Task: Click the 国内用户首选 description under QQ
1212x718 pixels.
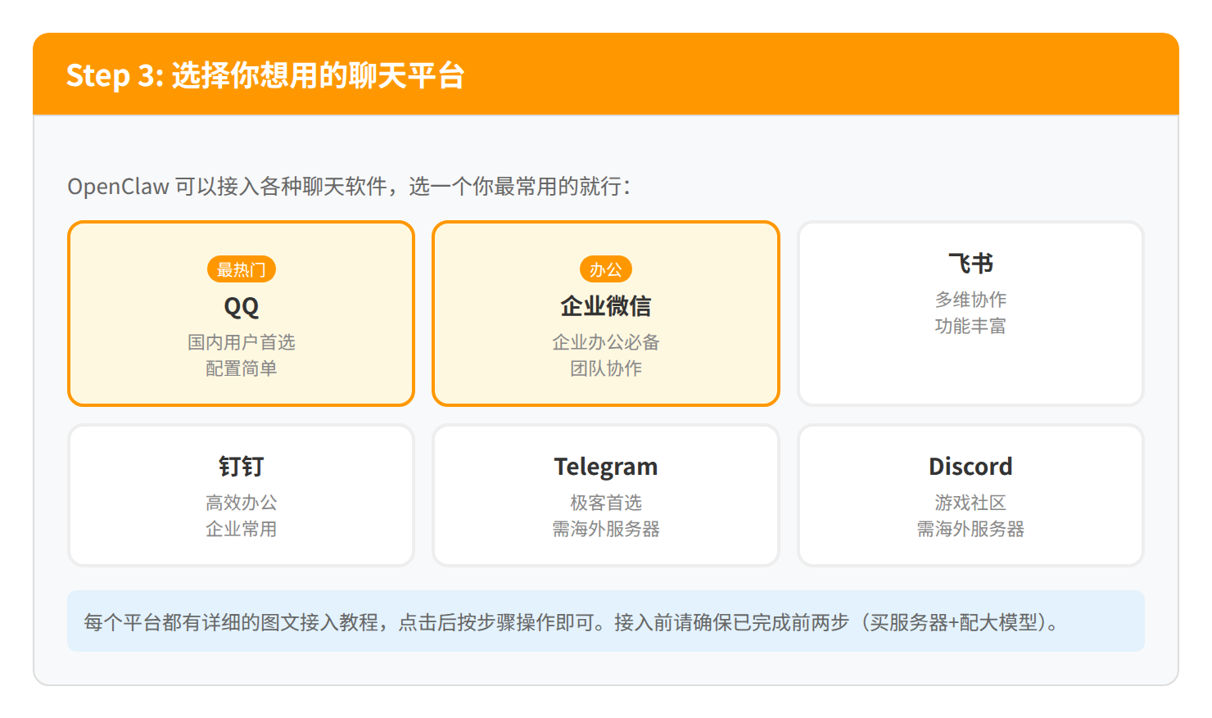Action: click(241, 342)
